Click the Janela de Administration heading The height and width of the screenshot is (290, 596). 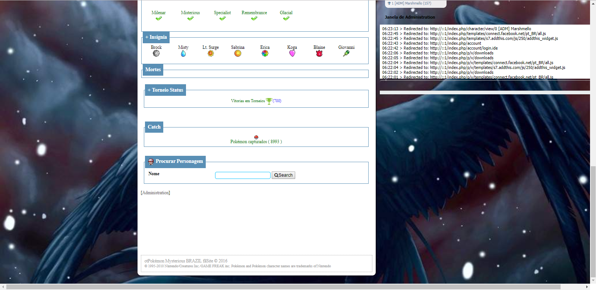coord(410,17)
